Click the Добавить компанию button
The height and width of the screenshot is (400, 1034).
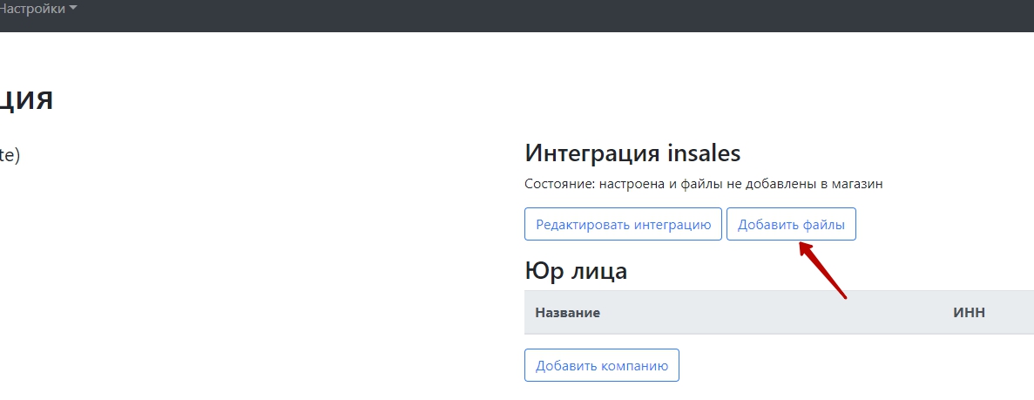point(601,365)
